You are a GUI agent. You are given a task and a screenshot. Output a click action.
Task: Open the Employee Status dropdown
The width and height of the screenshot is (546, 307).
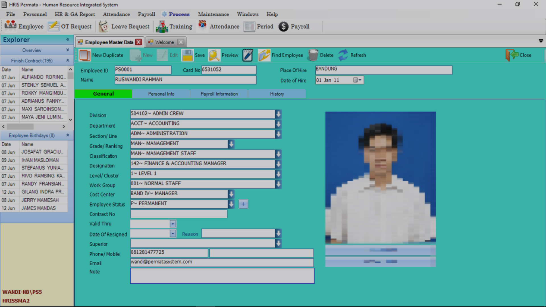231,204
